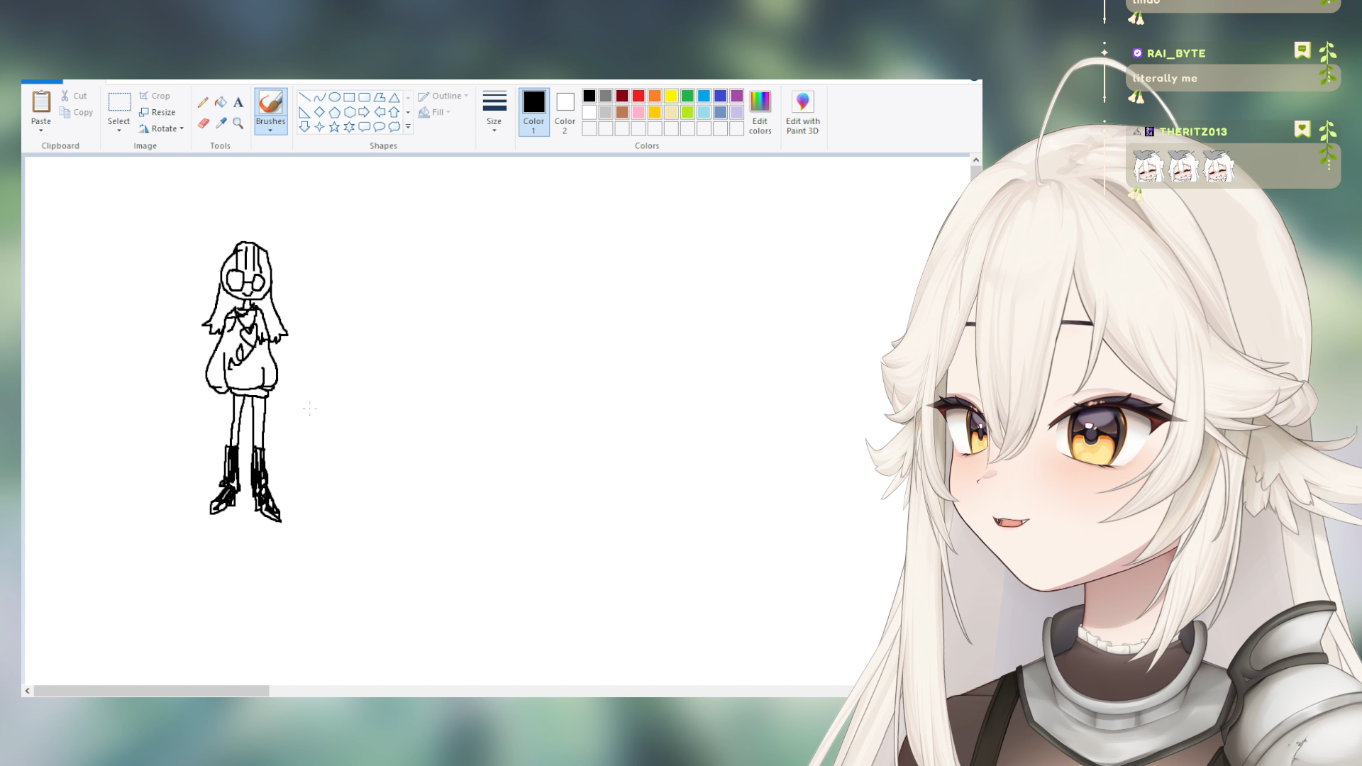Viewport: 1362px width, 766px height.
Task: Select the Magnifier tool
Action: [238, 123]
